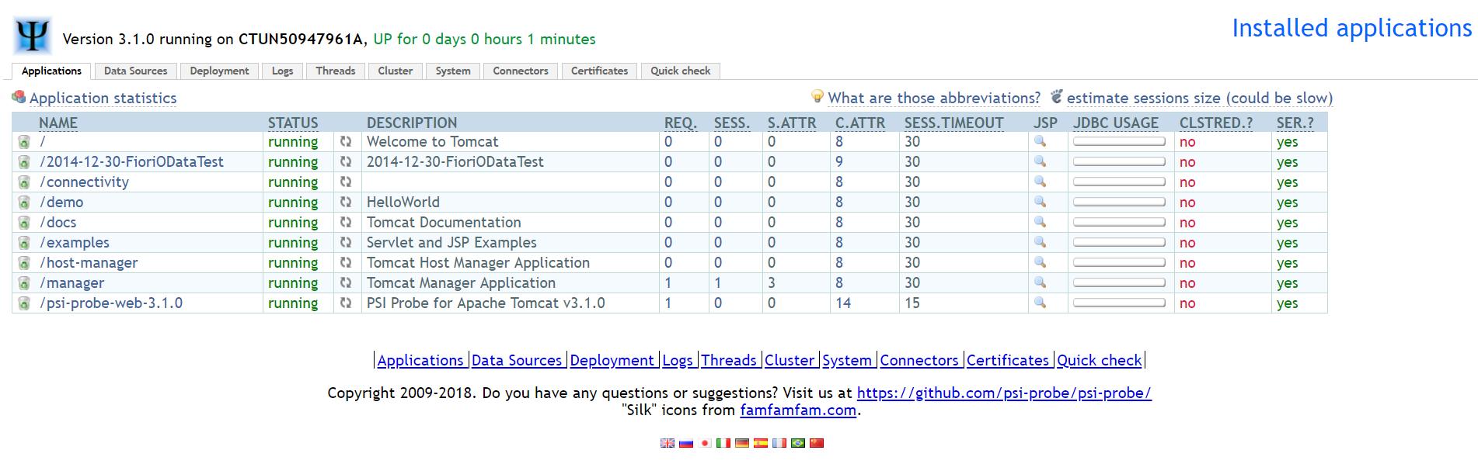
Task: Click undeploy icon for /connectivity row
Action: pyautogui.click(x=24, y=182)
